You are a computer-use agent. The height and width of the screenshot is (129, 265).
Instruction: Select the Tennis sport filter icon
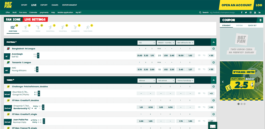38,28
